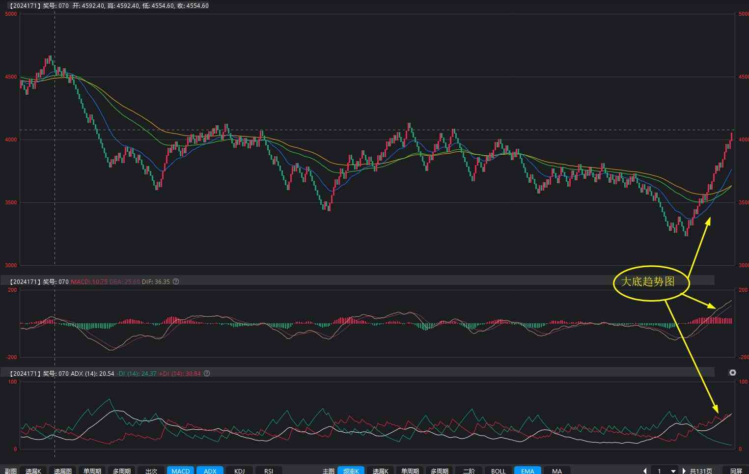Toggle the ADX sub-chart indicator

pos(210,471)
